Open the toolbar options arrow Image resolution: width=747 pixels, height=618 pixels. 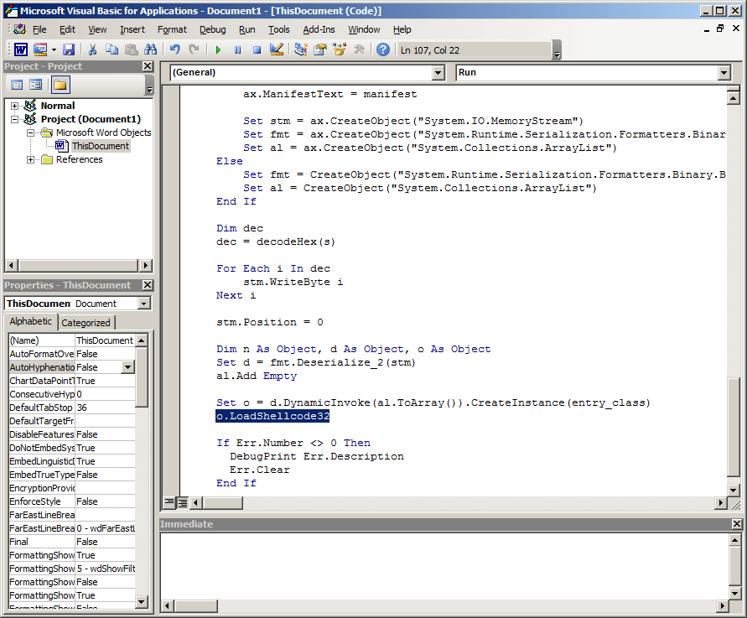557,50
